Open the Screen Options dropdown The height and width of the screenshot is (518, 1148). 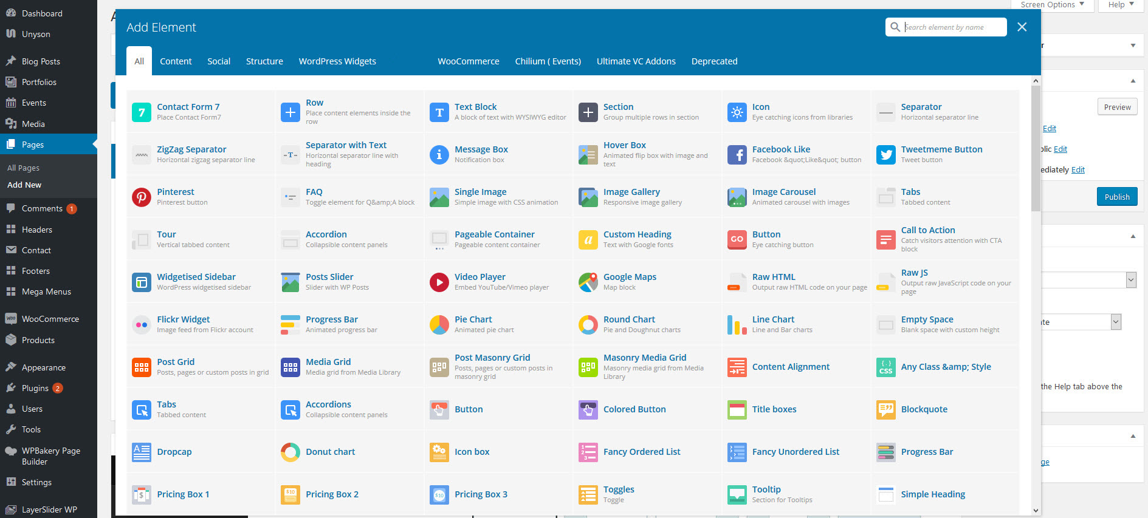pos(1053,5)
